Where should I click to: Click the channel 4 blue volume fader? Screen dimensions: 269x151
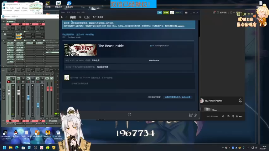pyautogui.click(x=38, y=105)
